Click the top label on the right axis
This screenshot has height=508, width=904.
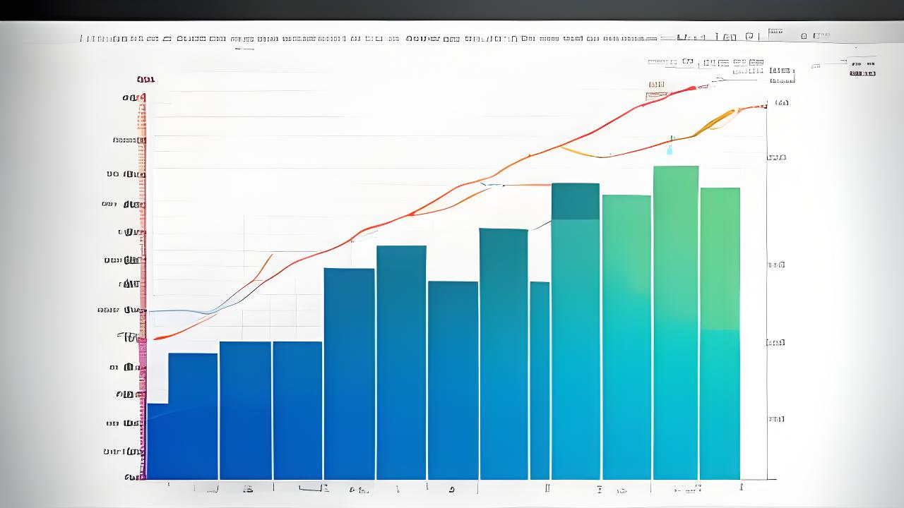point(781,103)
